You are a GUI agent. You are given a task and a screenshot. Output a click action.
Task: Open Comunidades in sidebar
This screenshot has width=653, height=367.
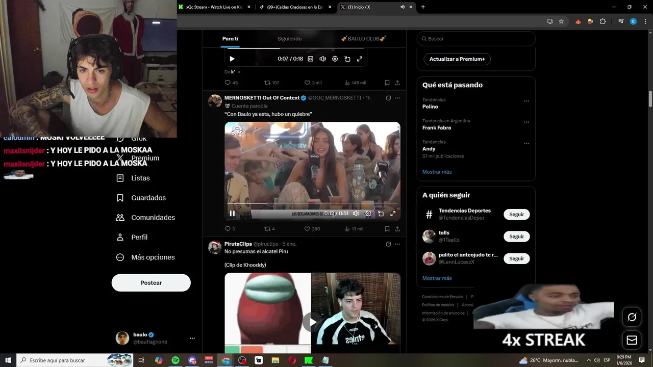tap(146, 218)
